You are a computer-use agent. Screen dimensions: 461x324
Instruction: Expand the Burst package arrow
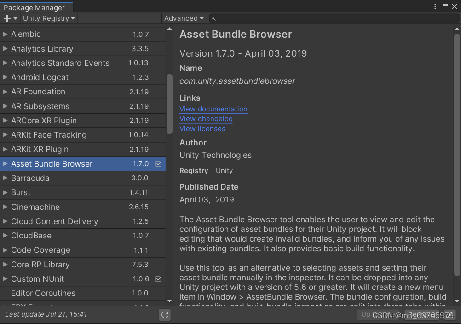tap(5, 192)
